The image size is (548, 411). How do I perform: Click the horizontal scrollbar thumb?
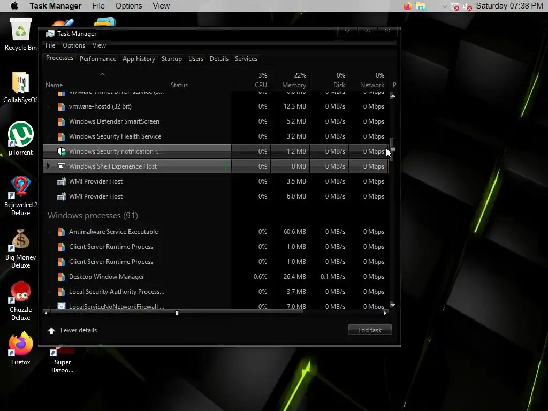177,313
